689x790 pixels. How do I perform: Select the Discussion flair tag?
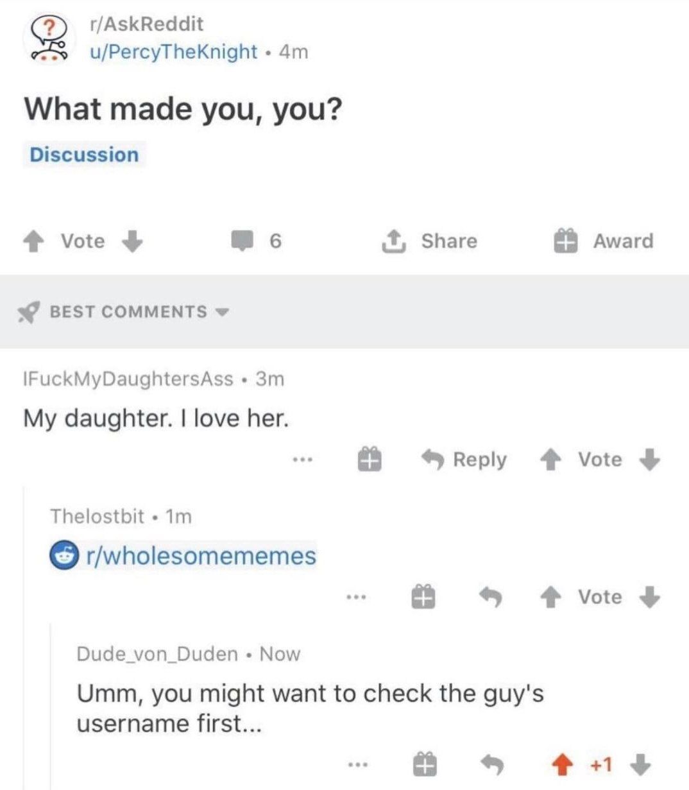point(84,155)
